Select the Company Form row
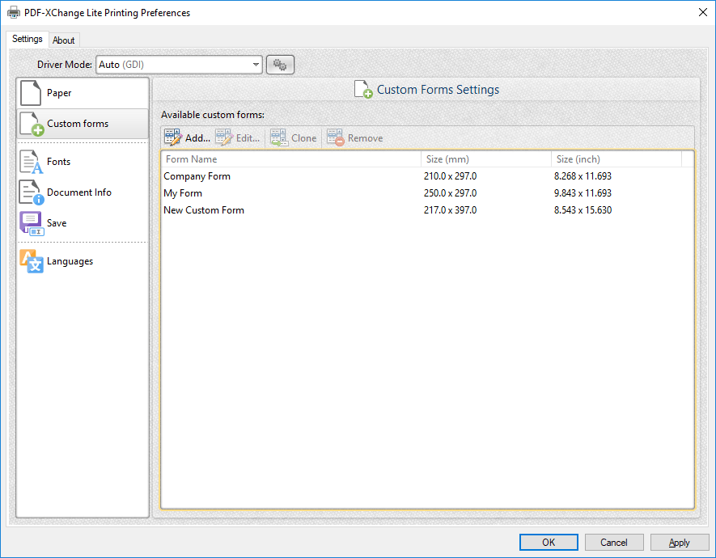This screenshot has width=716, height=558. [x=197, y=176]
